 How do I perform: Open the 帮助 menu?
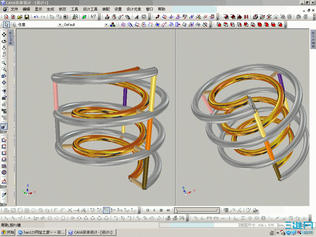click(x=161, y=9)
